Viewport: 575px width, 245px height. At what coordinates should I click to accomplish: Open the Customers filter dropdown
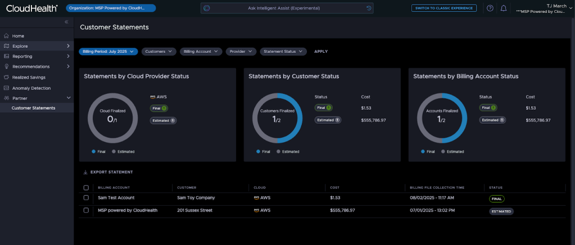click(x=159, y=52)
